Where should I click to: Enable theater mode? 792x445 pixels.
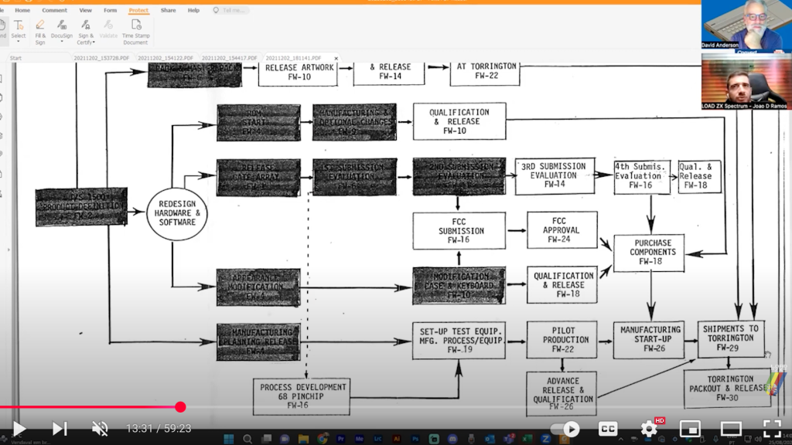click(x=731, y=429)
